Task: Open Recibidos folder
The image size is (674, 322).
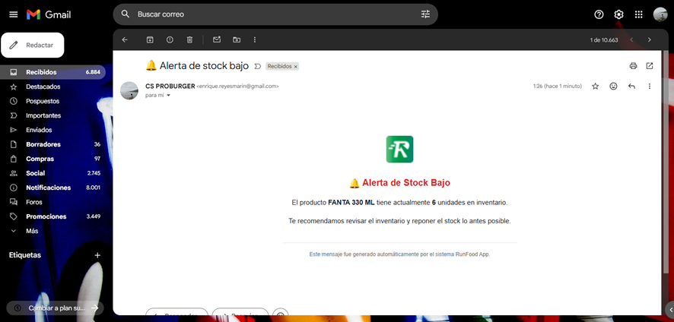Action: click(52, 72)
